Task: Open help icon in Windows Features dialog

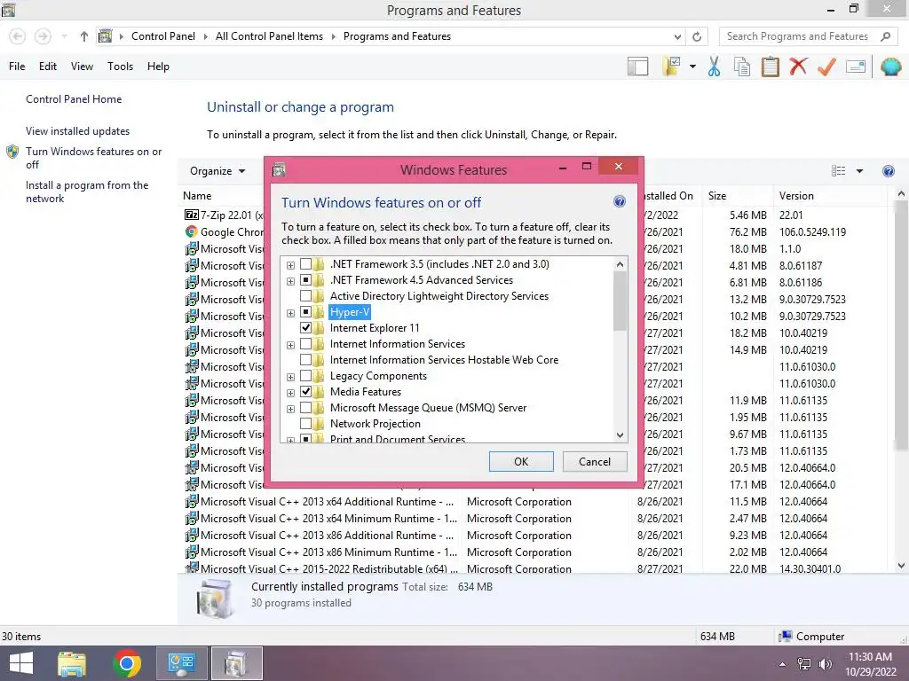Action: (x=619, y=201)
